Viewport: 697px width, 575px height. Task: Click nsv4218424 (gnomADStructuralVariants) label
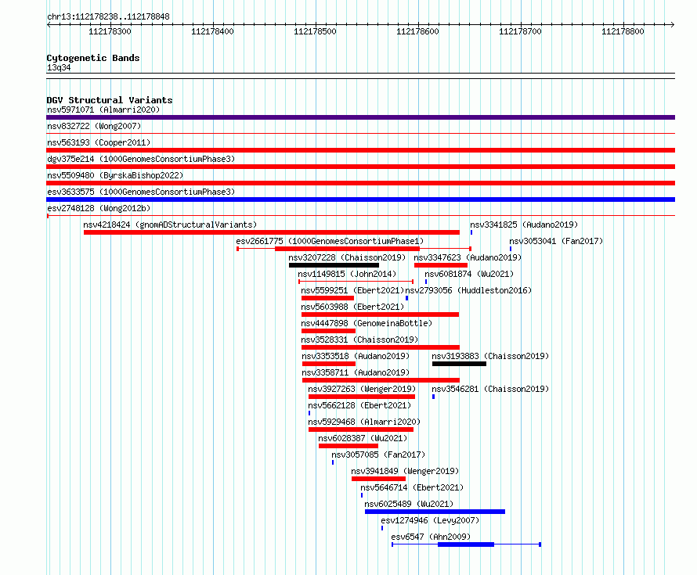tap(170, 225)
